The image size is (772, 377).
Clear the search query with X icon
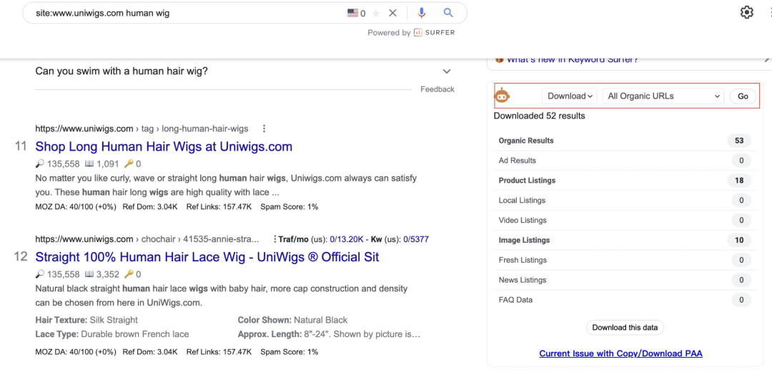pos(392,13)
